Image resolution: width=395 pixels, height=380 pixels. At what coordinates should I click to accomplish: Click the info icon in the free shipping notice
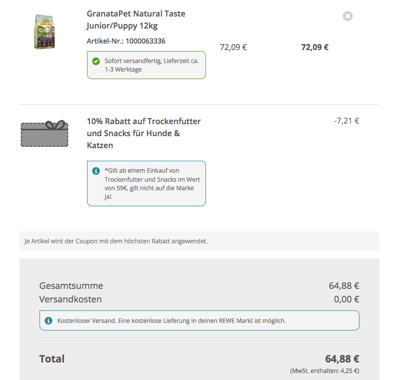coord(48,320)
